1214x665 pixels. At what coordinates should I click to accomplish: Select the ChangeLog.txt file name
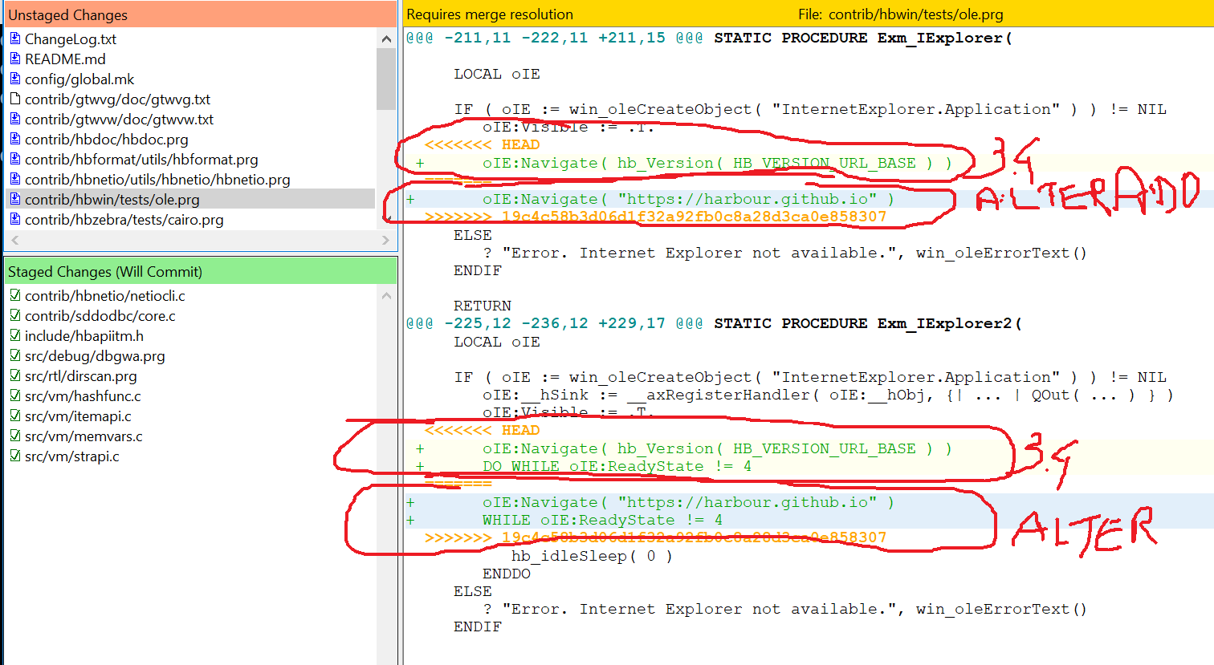pos(71,39)
